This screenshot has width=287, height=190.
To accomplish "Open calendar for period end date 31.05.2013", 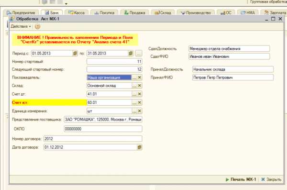I will (131, 53).
